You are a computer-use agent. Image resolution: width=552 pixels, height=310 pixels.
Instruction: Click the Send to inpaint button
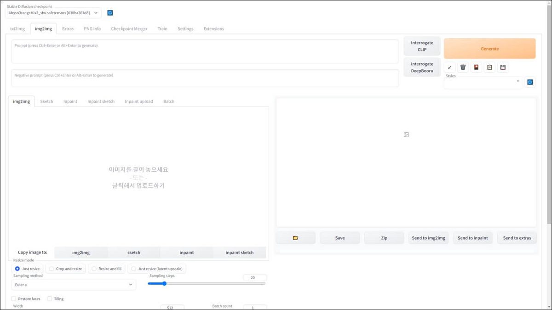pos(473,238)
